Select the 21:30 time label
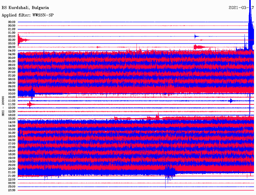This screenshot has width=256, height=195. (x=12, y=176)
